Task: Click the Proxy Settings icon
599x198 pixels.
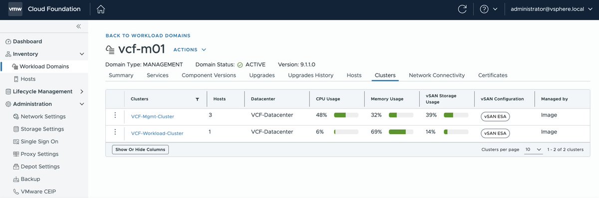Action: click(16, 154)
